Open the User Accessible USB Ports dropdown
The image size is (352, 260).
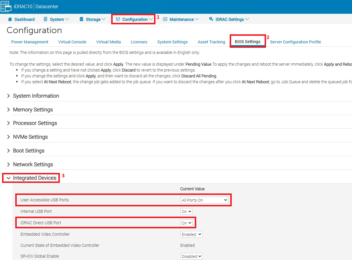(x=204, y=200)
